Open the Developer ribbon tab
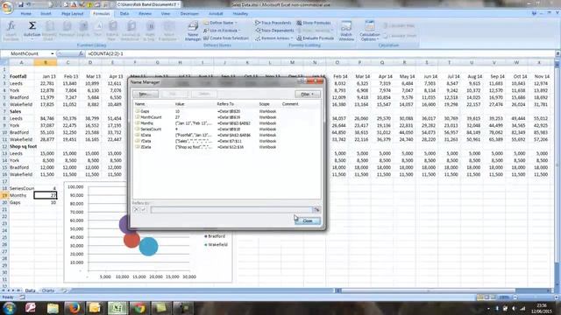Image resolution: width=561 pixels, height=315 pixels. click(189, 14)
